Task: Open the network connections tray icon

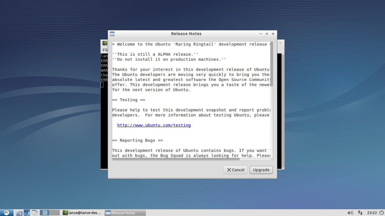Action: tap(360, 213)
